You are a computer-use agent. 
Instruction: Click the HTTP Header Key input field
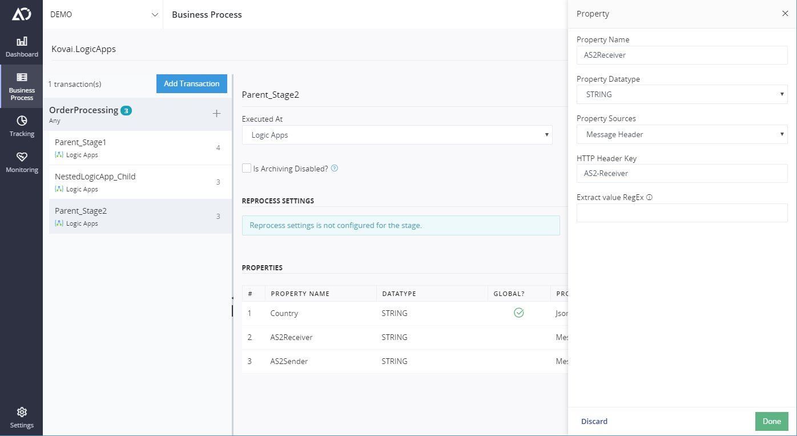(682, 173)
